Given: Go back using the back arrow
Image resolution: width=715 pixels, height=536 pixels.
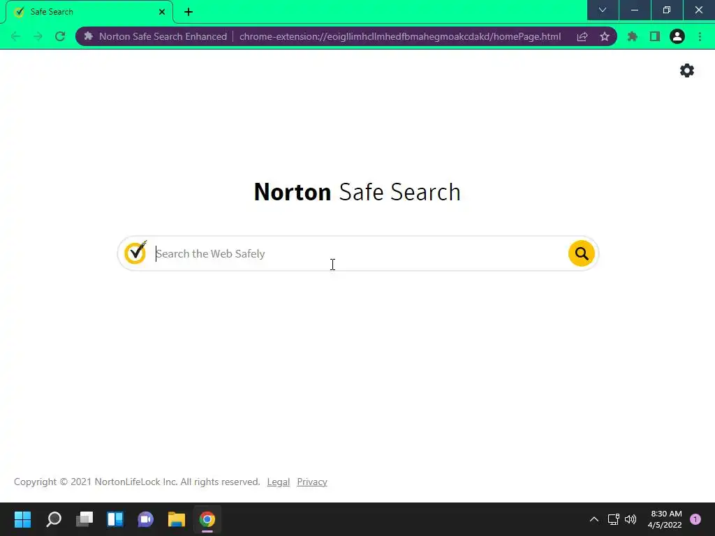Looking at the screenshot, I should 15,36.
